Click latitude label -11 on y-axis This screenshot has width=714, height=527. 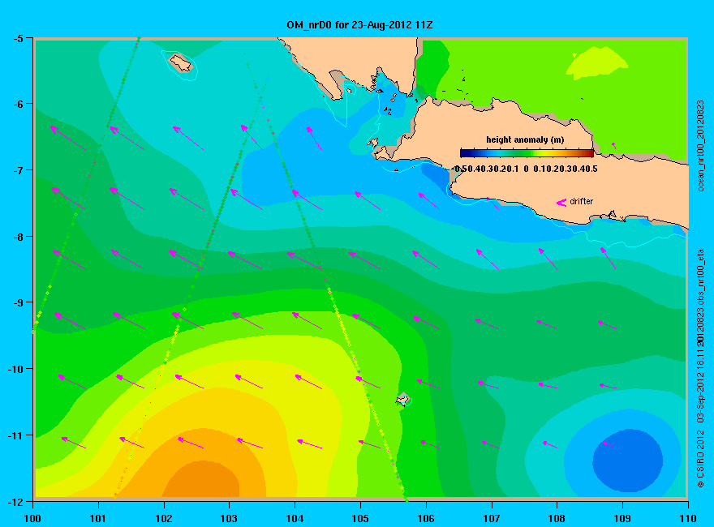click(x=15, y=435)
